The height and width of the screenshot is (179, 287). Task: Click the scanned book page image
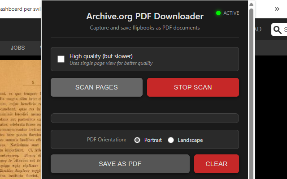pos(21,119)
